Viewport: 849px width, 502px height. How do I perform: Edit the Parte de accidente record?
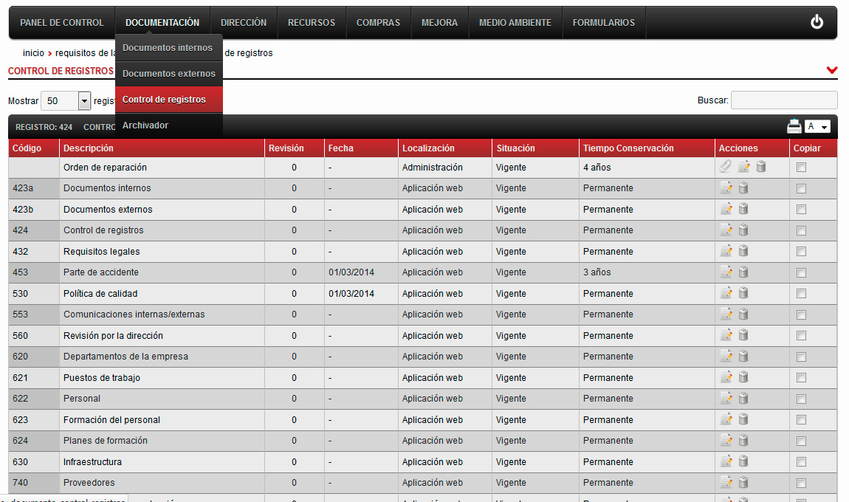pos(726,272)
